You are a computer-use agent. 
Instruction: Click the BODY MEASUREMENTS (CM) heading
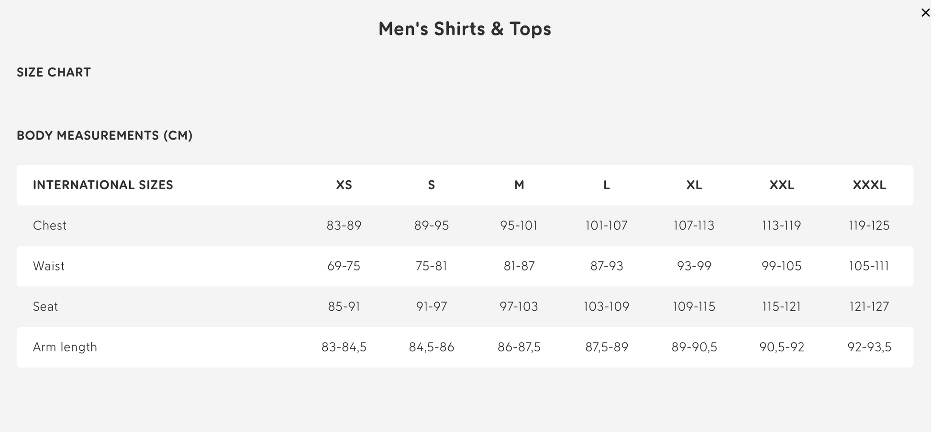104,136
